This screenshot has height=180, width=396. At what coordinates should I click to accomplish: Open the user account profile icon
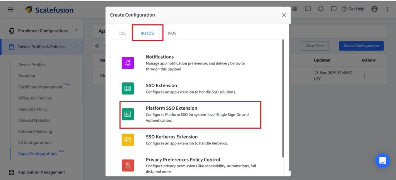point(374,9)
